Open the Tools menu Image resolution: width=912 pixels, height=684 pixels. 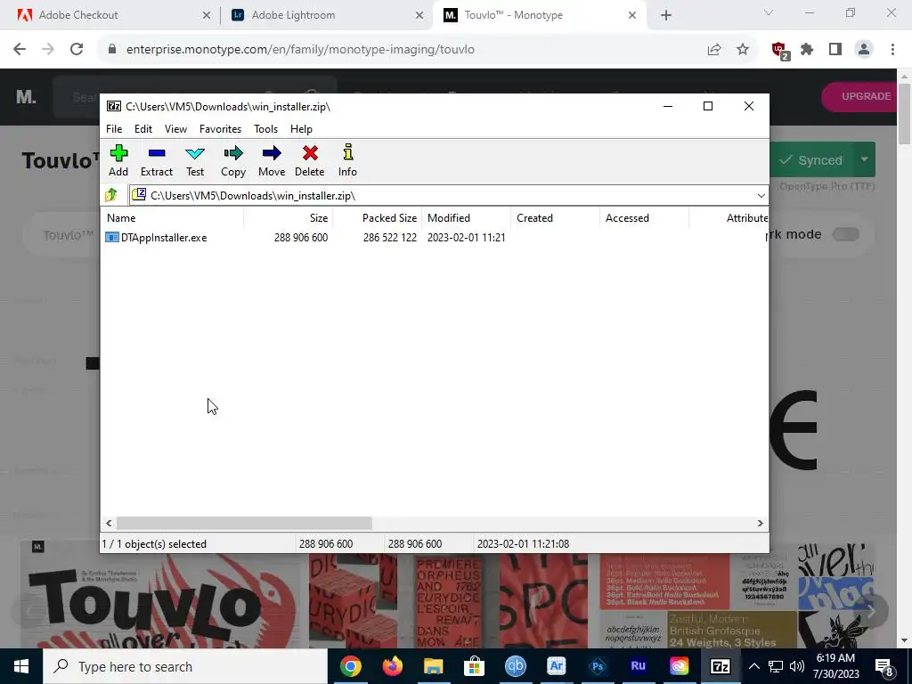(265, 129)
